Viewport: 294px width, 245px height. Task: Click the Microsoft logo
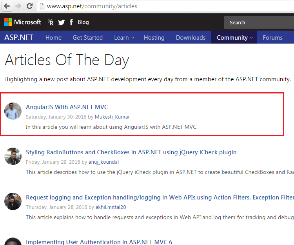click(23, 22)
